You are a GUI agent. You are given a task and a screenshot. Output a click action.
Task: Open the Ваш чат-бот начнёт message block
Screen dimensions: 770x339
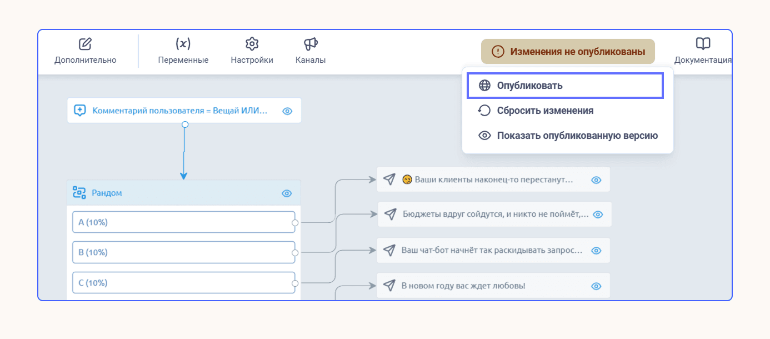click(x=493, y=251)
